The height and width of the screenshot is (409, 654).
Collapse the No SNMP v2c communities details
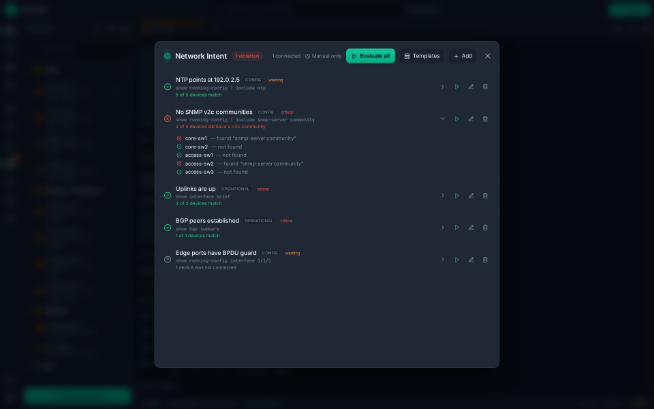443,119
